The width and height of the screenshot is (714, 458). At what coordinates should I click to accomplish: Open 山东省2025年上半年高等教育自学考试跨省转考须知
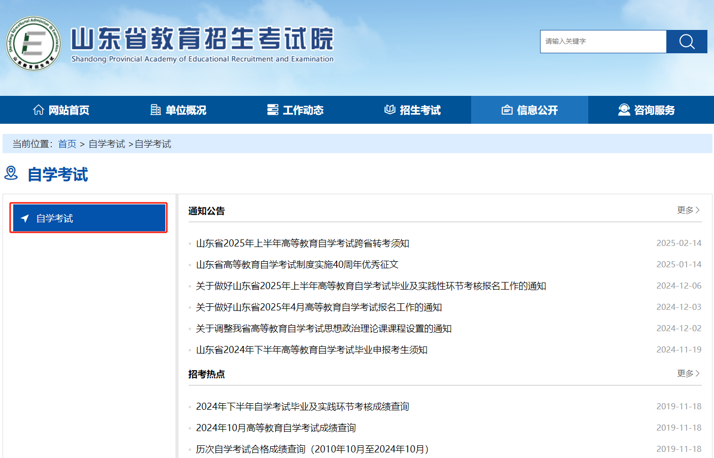click(x=303, y=243)
